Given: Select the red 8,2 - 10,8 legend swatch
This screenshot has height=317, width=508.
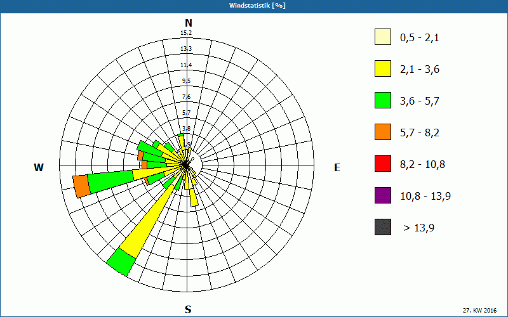Looking at the screenshot, I should pyautogui.click(x=383, y=164).
